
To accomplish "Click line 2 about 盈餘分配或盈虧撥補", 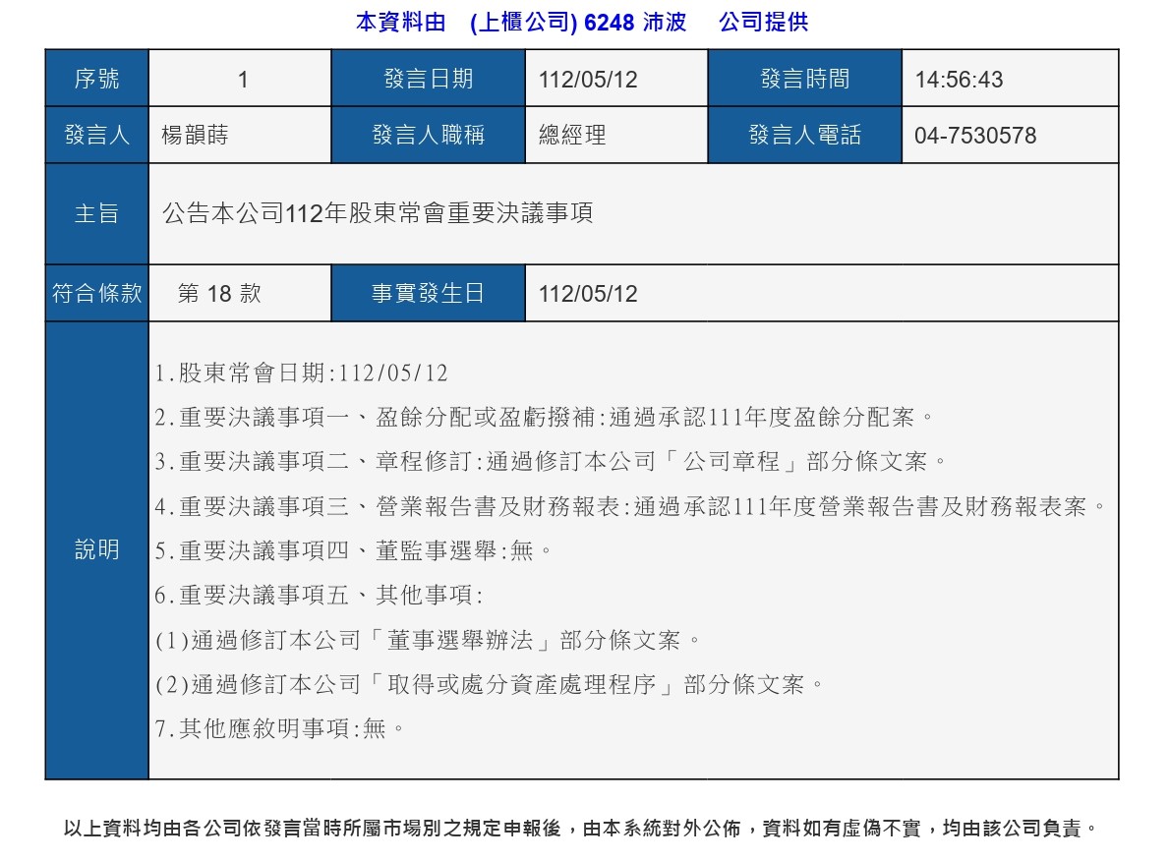I will (x=544, y=417).
